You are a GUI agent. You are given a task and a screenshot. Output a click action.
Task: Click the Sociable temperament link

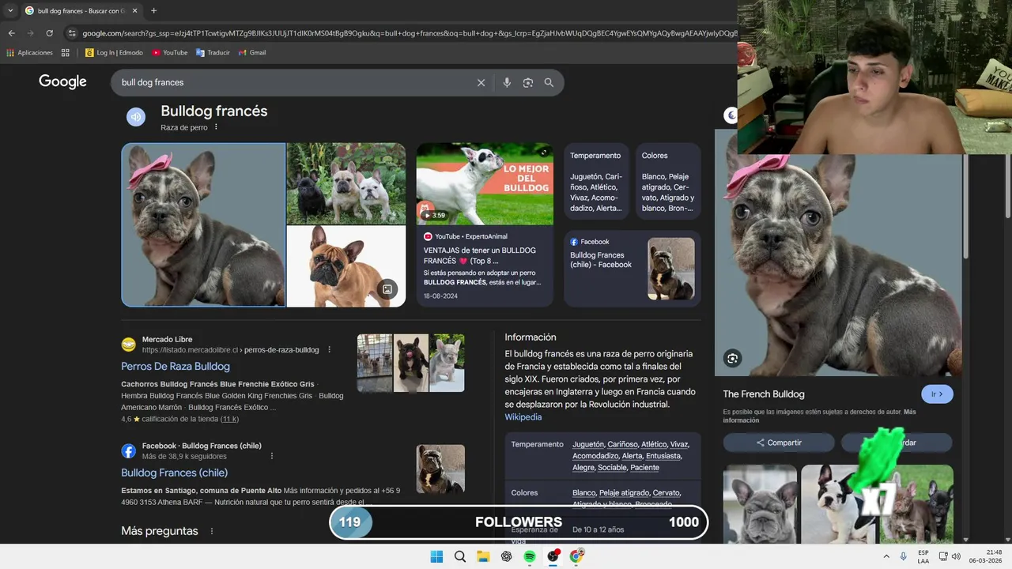point(612,468)
